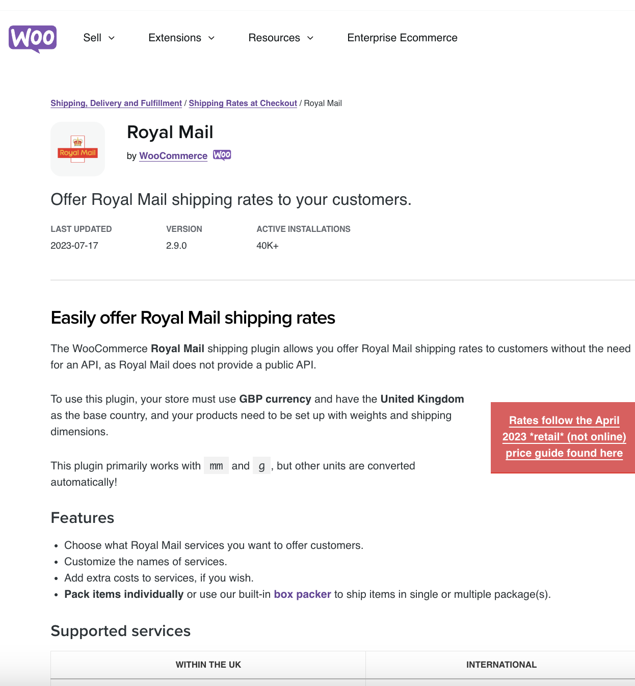
Task: Click the Sell menu item
Action: pos(92,38)
